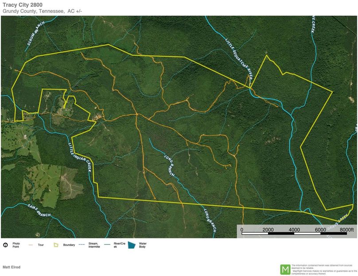This screenshot has width=358, height=276.
Task: Click the Matt Elrod name text
Action: [12, 267]
